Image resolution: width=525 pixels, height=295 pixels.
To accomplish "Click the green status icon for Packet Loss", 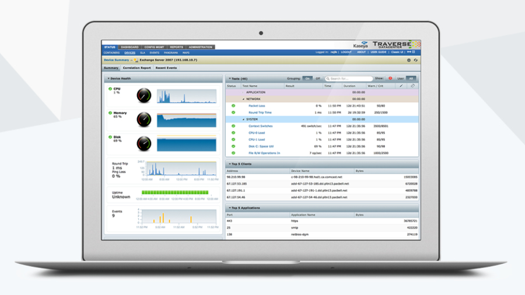I will click(x=233, y=106).
